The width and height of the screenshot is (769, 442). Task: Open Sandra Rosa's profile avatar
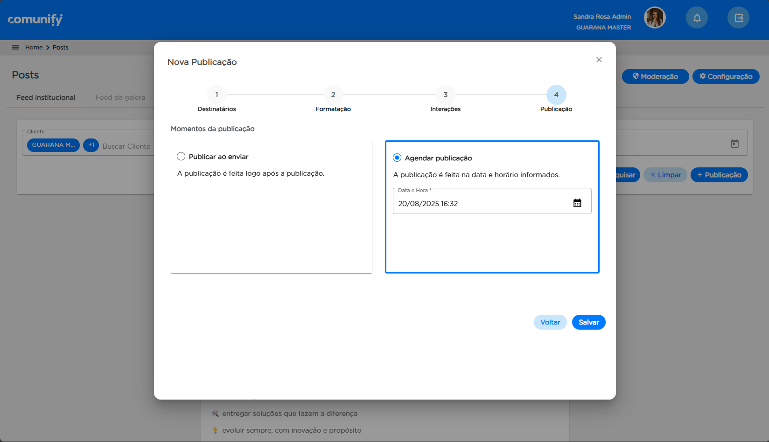point(655,18)
